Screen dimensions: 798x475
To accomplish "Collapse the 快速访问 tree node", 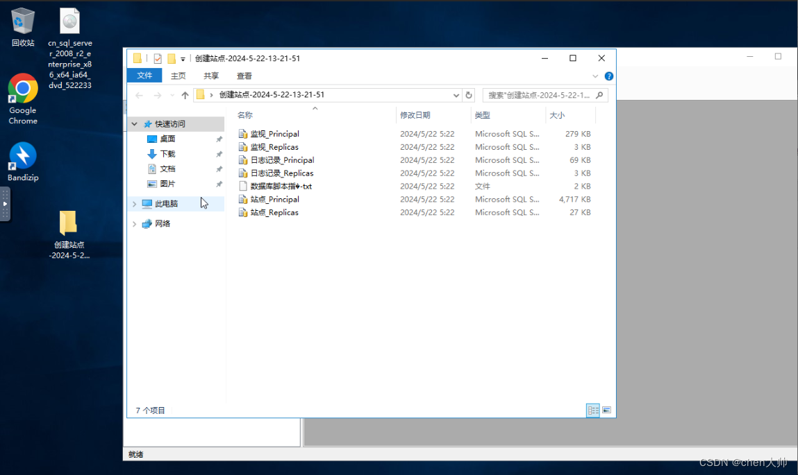I will tap(134, 124).
